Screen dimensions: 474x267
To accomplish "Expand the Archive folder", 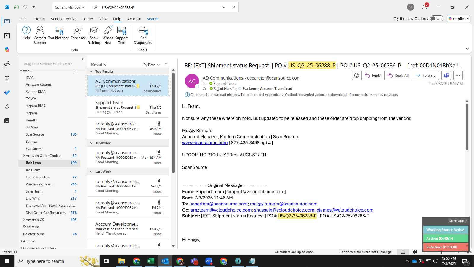I will tap(21, 241).
